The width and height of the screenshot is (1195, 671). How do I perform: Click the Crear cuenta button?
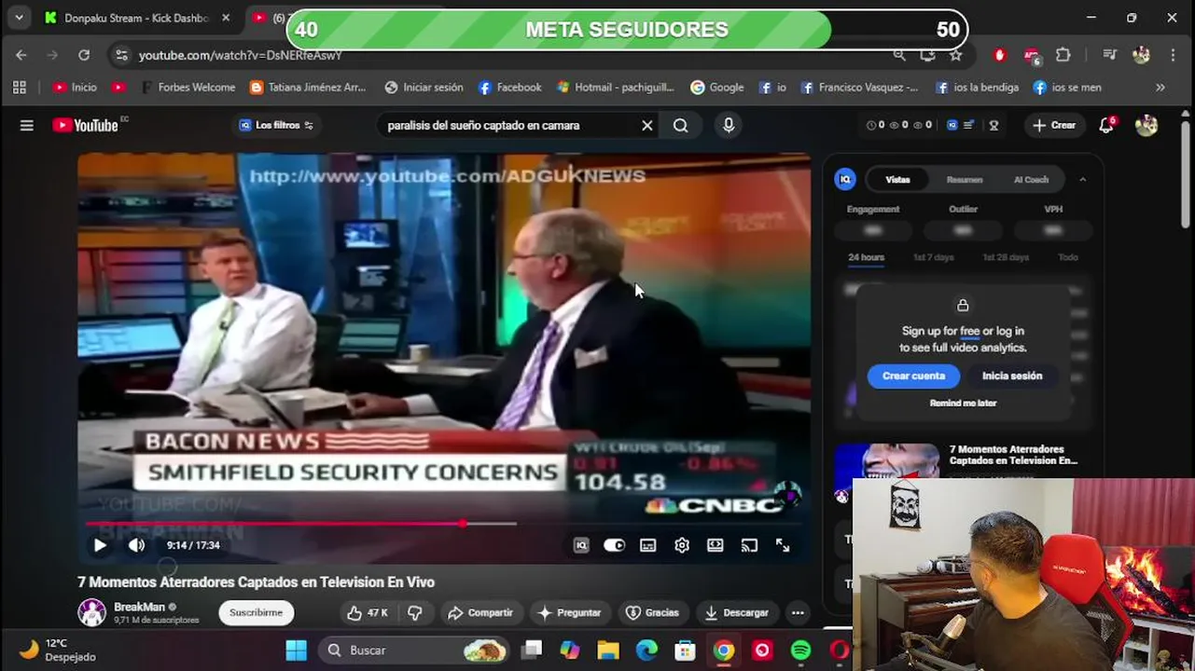click(913, 376)
